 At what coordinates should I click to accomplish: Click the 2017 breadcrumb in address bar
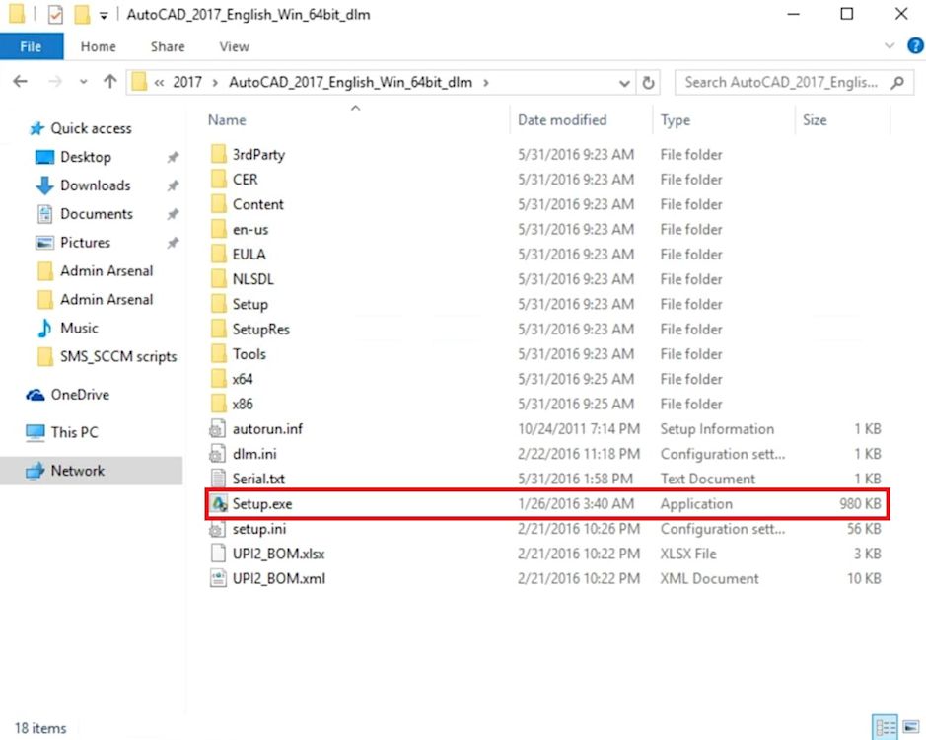coord(187,82)
